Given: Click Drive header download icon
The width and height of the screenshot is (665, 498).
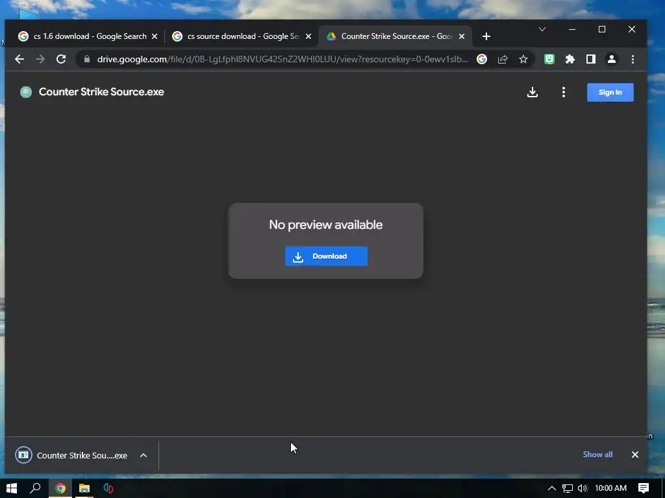Looking at the screenshot, I should 533,92.
